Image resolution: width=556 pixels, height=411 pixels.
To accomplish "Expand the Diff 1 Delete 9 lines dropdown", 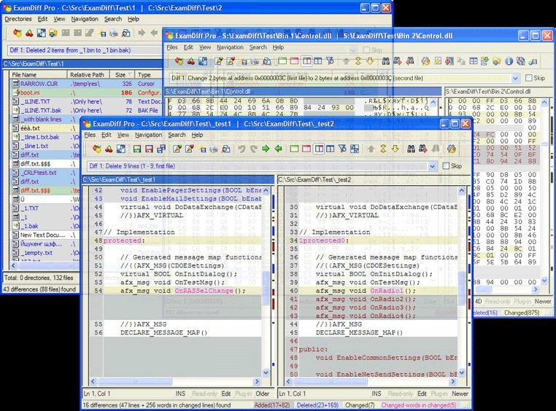I will (x=432, y=166).
